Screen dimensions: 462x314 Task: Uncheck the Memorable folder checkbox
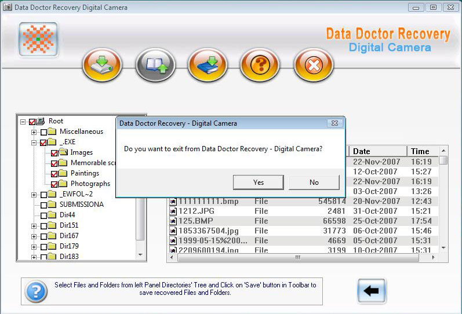point(54,163)
